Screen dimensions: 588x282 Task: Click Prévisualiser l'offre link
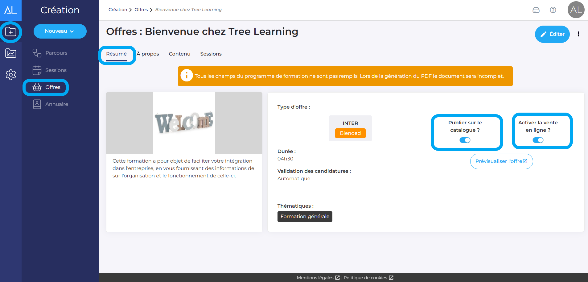point(501,161)
